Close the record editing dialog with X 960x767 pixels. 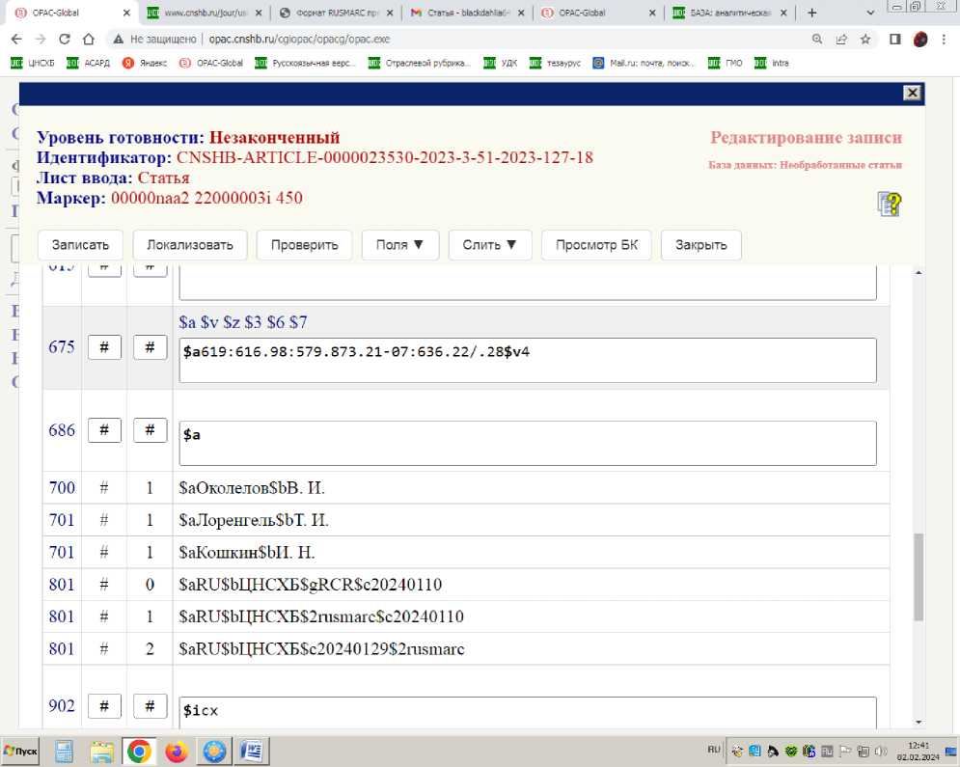pos(911,93)
